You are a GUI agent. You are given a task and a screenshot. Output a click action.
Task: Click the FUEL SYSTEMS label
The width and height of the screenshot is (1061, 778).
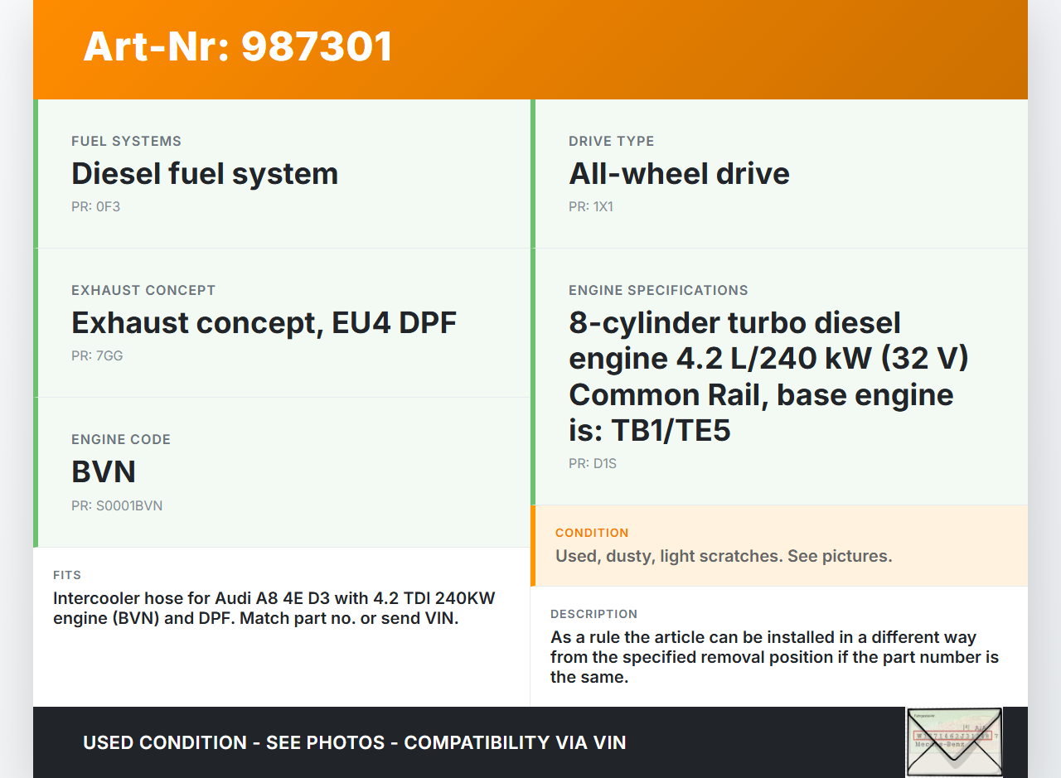(x=126, y=141)
